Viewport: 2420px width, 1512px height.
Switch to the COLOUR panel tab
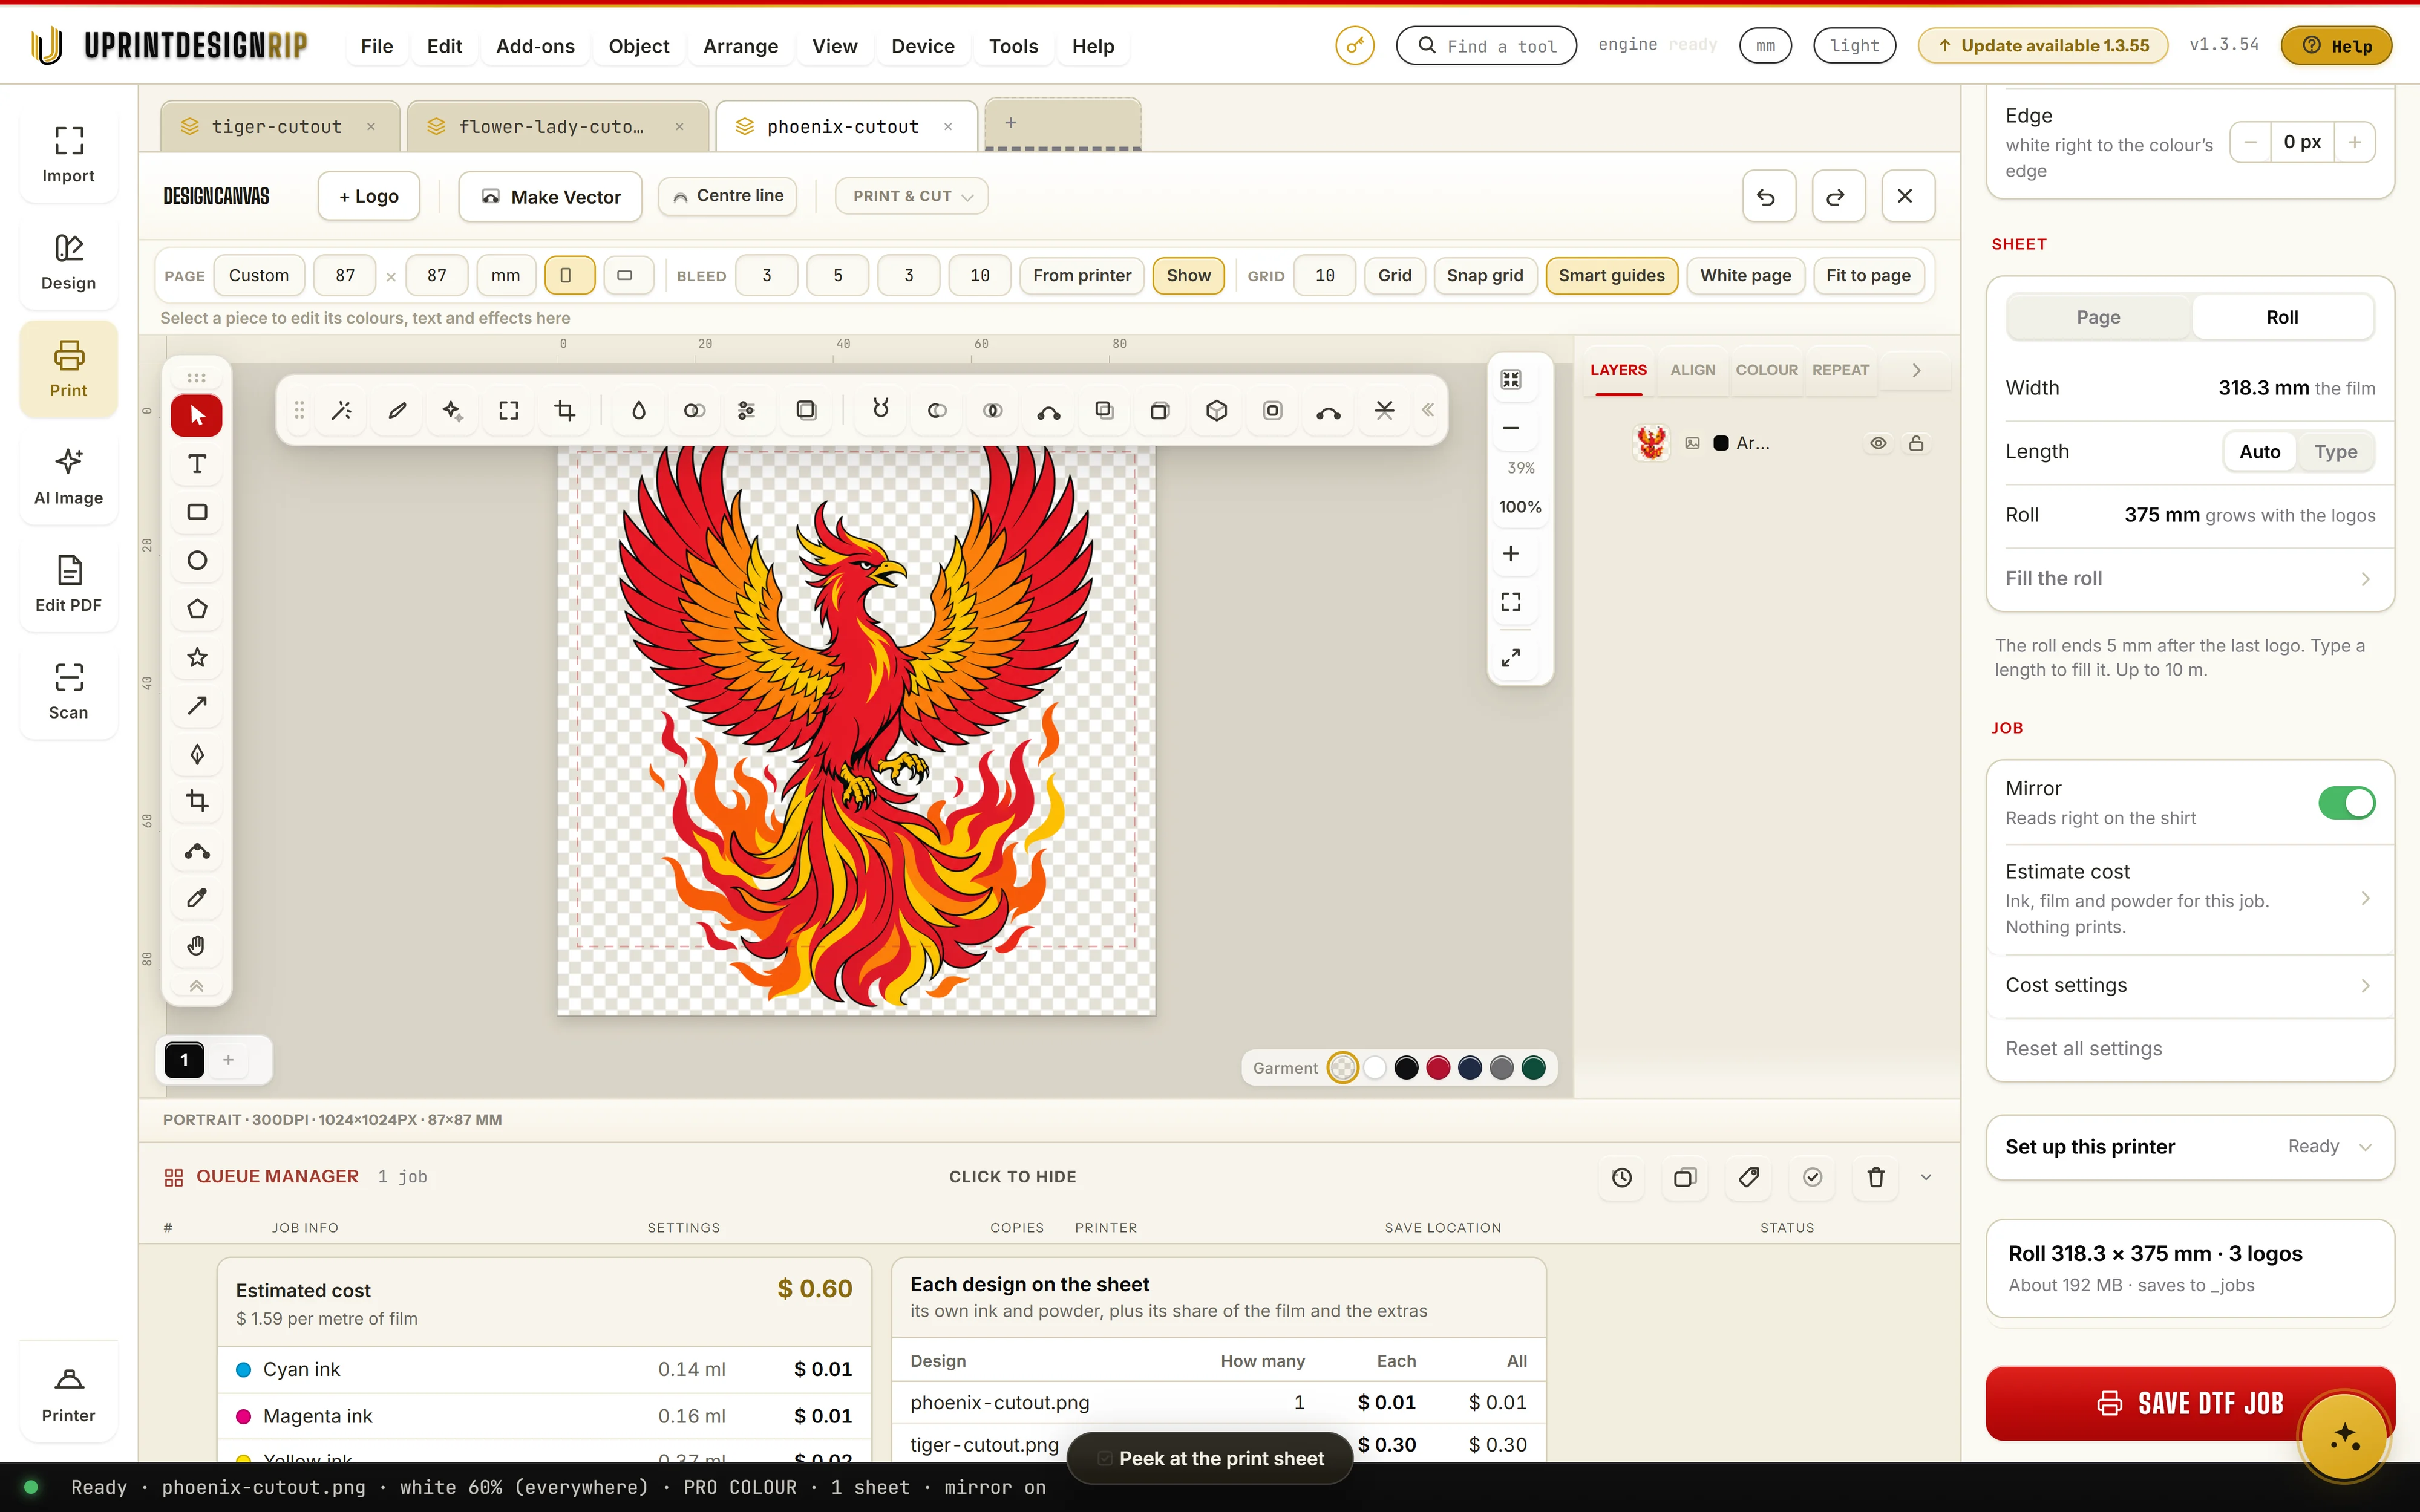(1766, 370)
